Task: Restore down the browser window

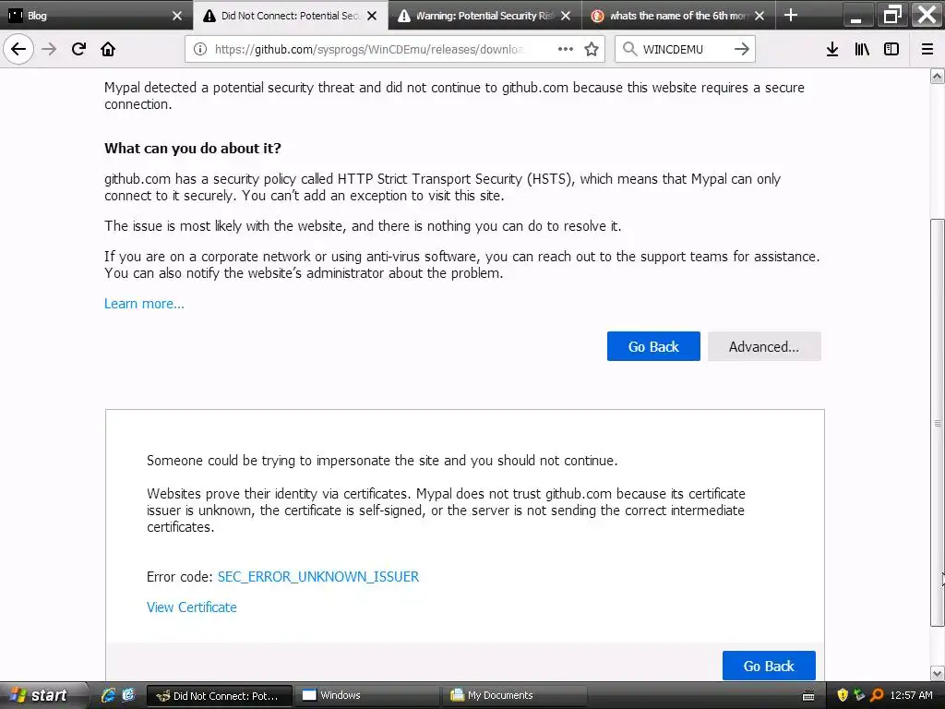Action: pyautogui.click(x=891, y=15)
